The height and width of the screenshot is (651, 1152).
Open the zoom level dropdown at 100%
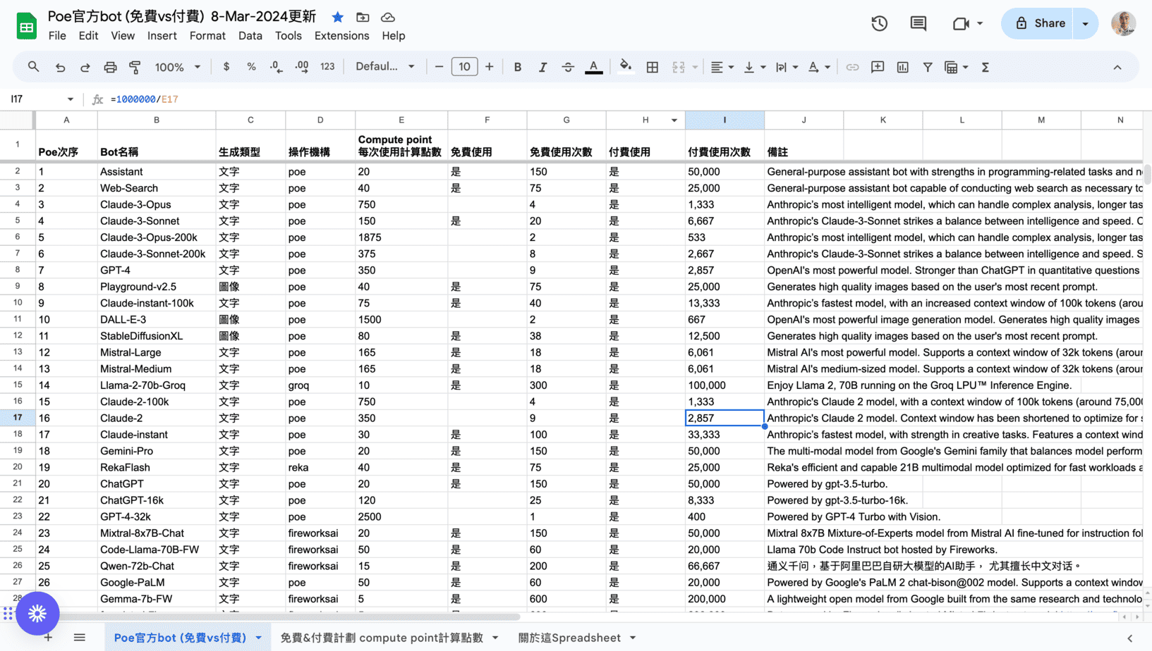pos(178,67)
